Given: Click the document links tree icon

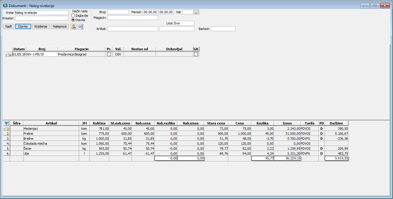Looking at the screenshot, I should click(81, 26).
